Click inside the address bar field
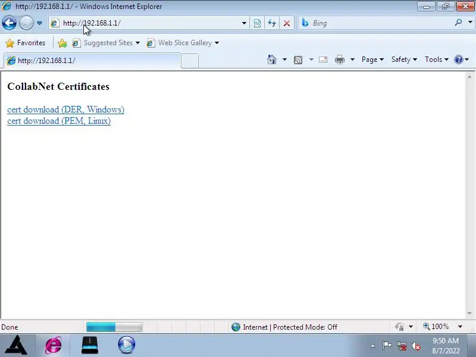The image size is (476, 357). click(x=149, y=23)
